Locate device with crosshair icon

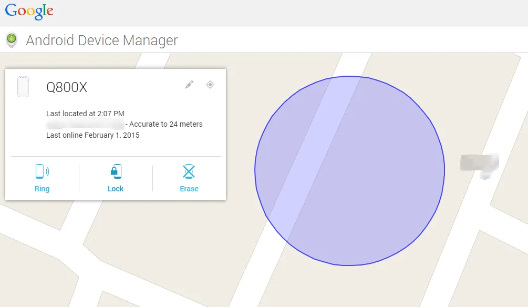(x=210, y=85)
